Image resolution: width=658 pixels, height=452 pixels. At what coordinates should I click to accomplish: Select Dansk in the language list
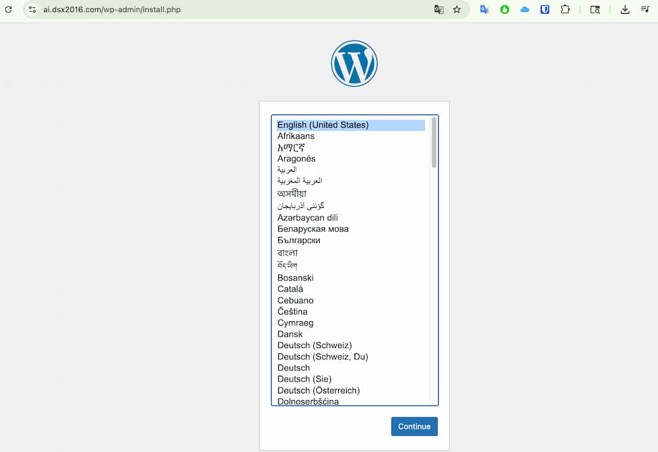(351, 334)
